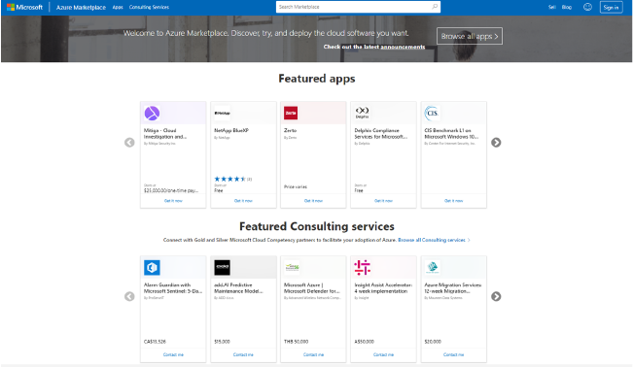
Task: Open the NetApp BlueXP title
Action: 231,131
